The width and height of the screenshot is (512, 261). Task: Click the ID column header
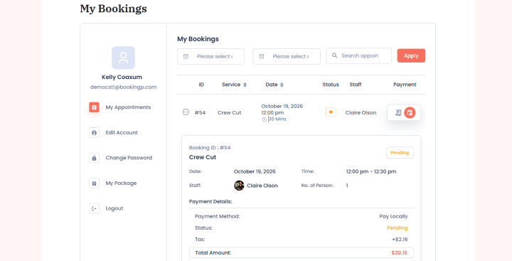coord(201,85)
